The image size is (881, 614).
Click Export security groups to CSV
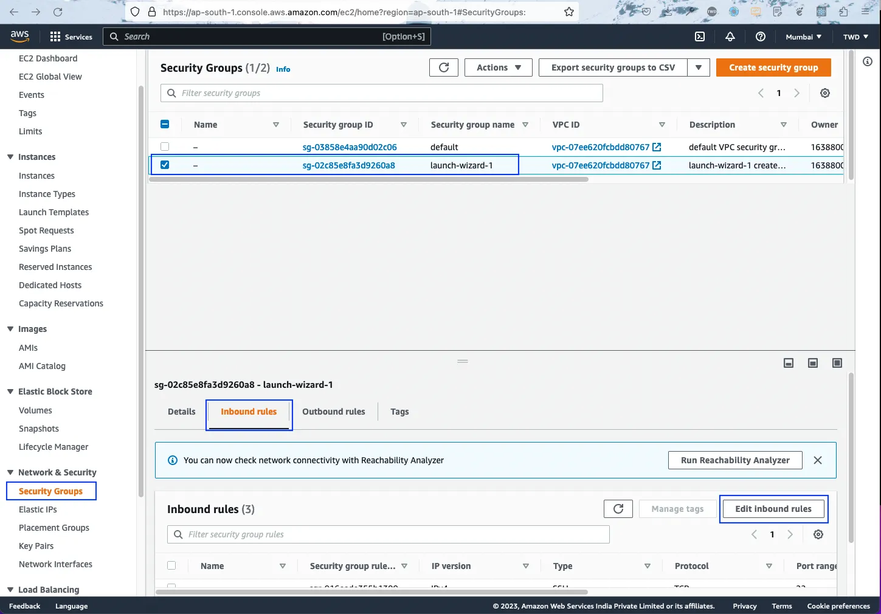[x=613, y=67]
